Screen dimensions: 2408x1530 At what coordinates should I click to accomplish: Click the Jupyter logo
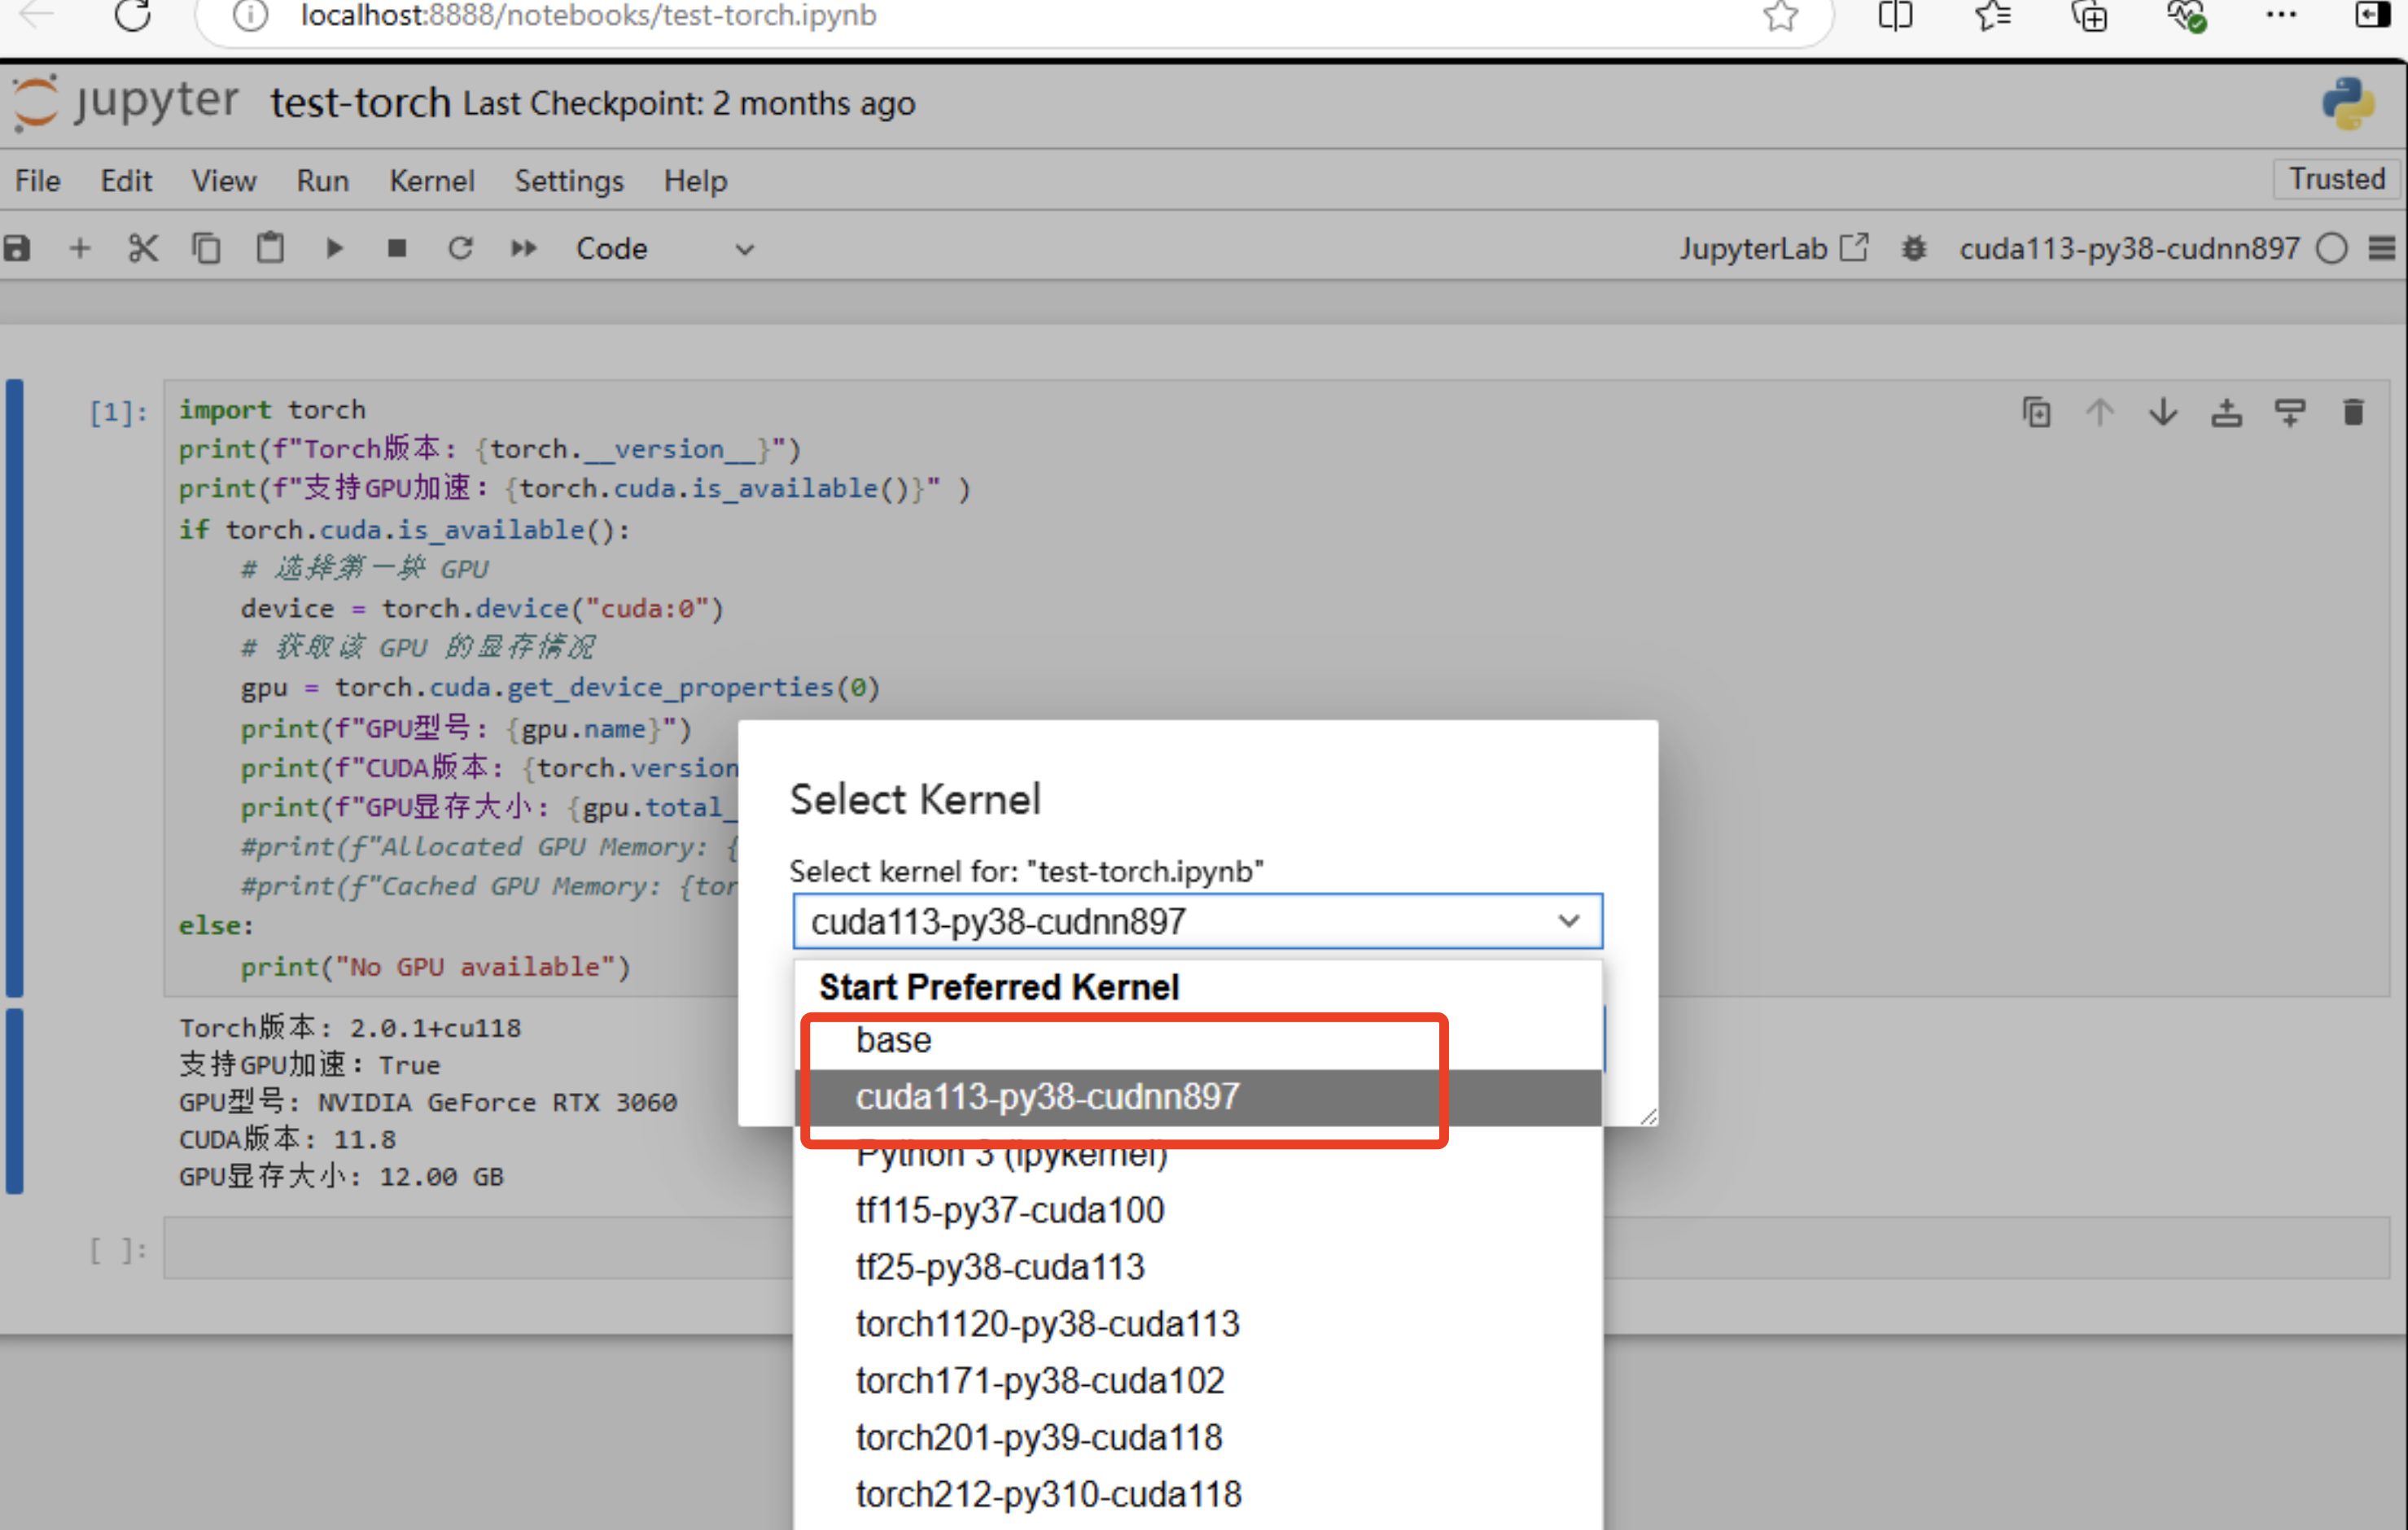125,102
